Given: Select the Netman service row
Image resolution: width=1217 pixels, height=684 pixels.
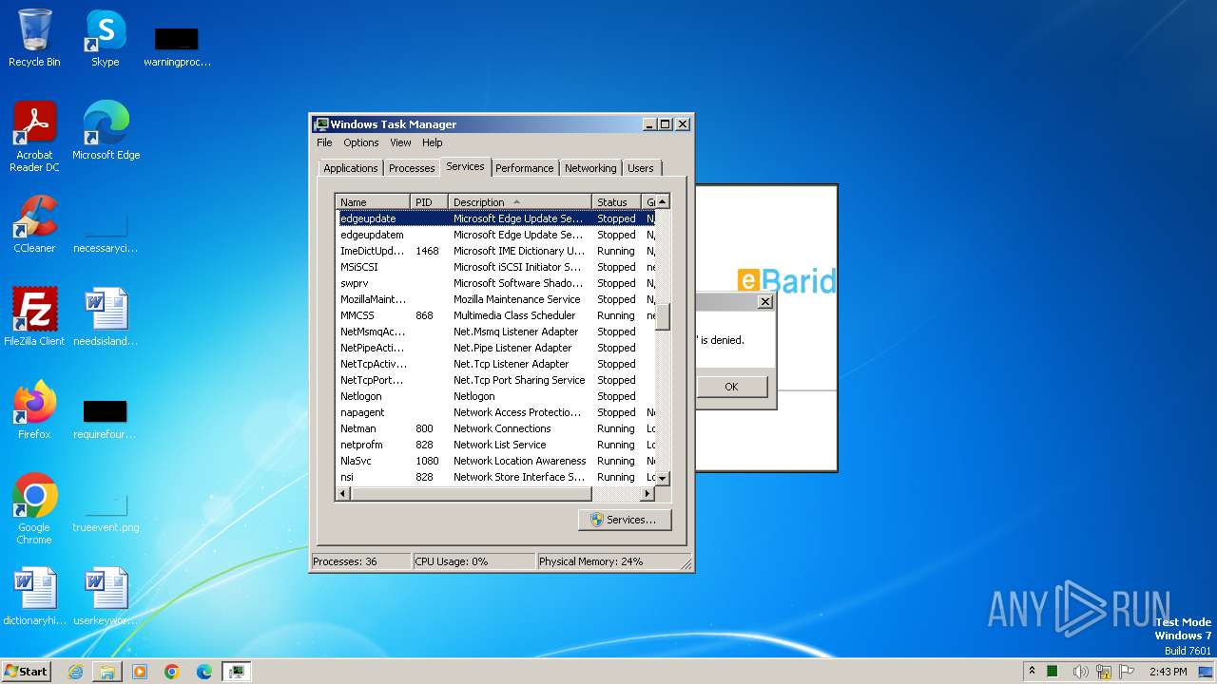Looking at the screenshot, I should [495, 428].
